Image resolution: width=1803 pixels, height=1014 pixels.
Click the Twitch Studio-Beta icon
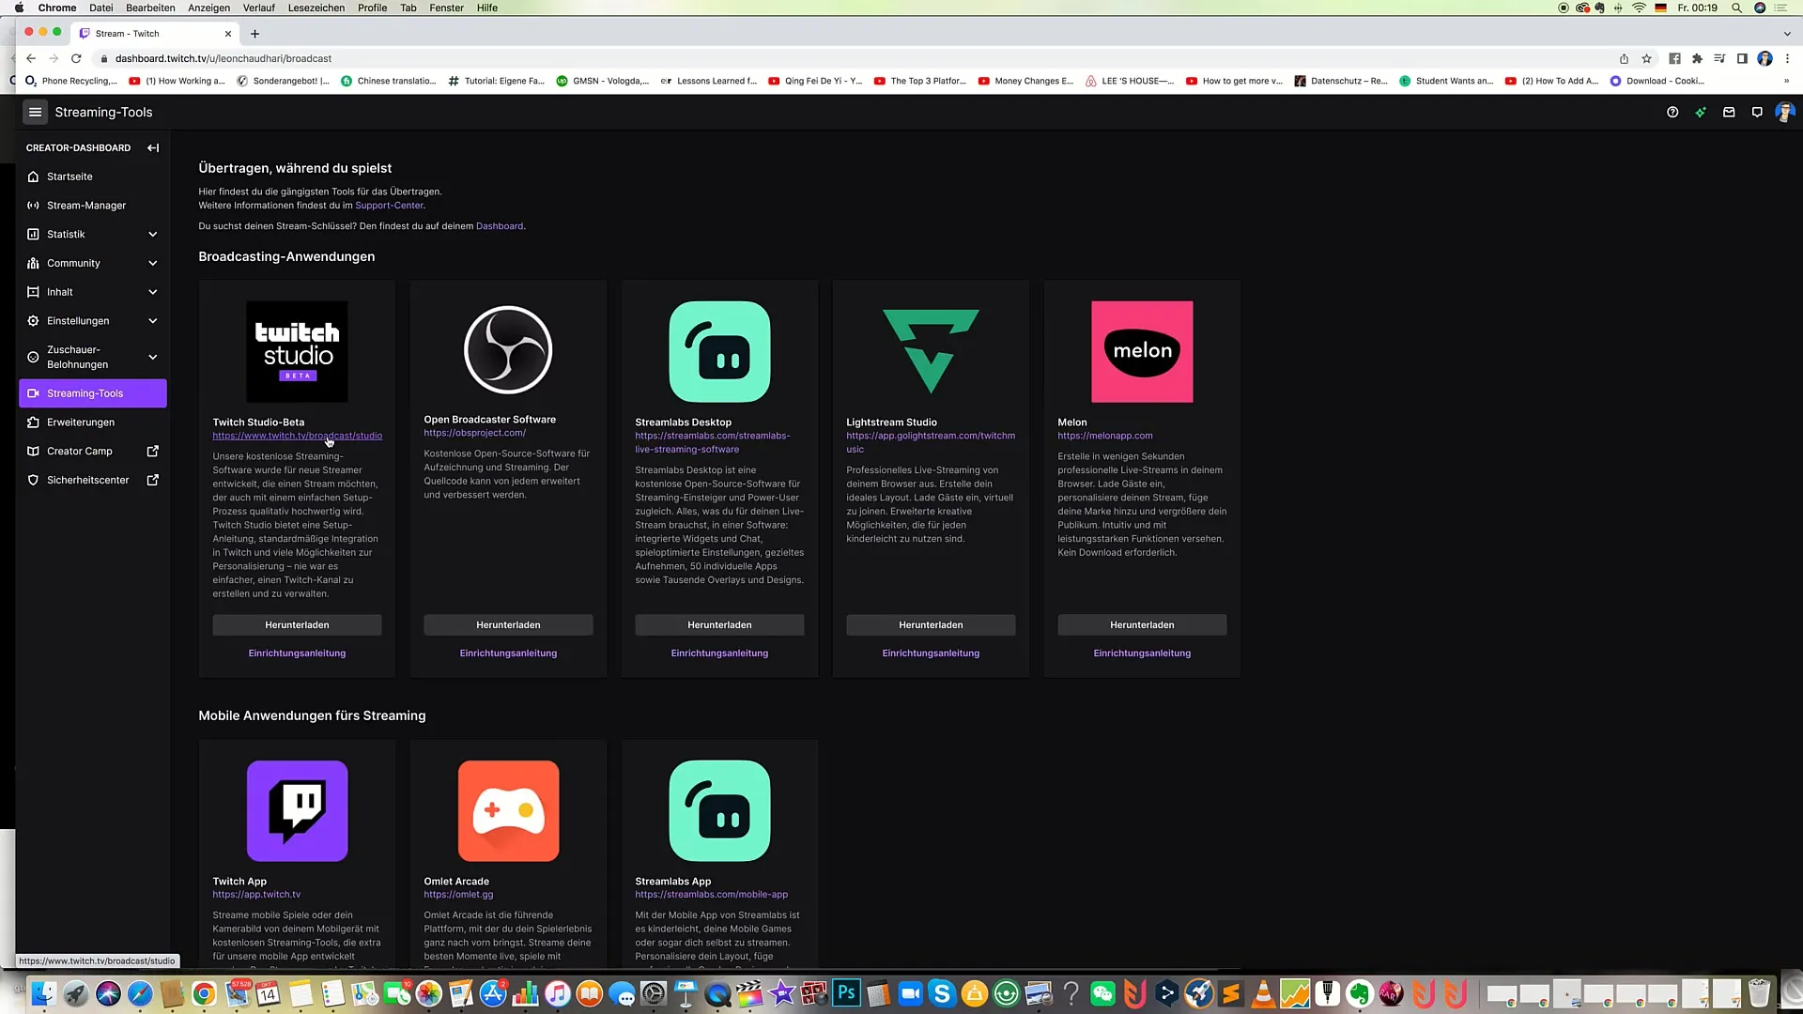[x=296, y=352]
